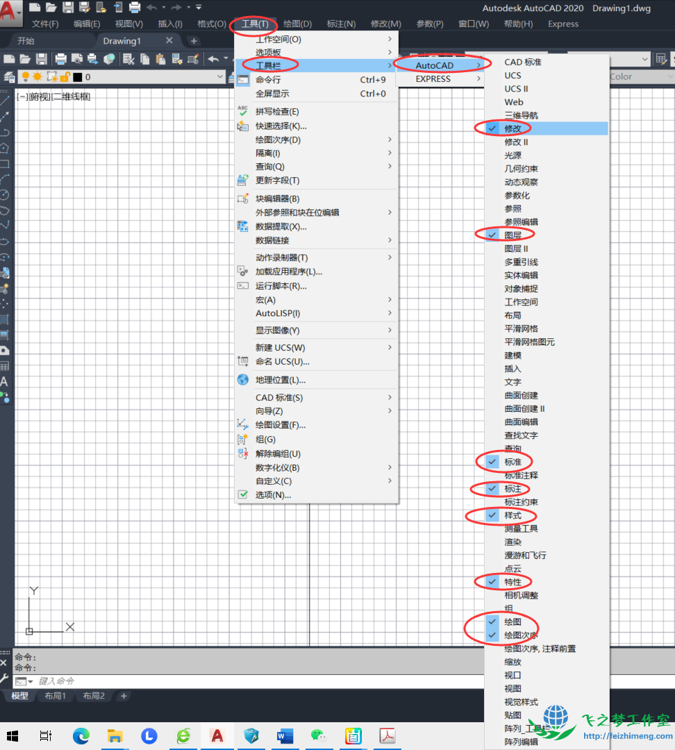Expand 宏(A) submenu
This screenshot has width=675, height=750.
point(316,300)
